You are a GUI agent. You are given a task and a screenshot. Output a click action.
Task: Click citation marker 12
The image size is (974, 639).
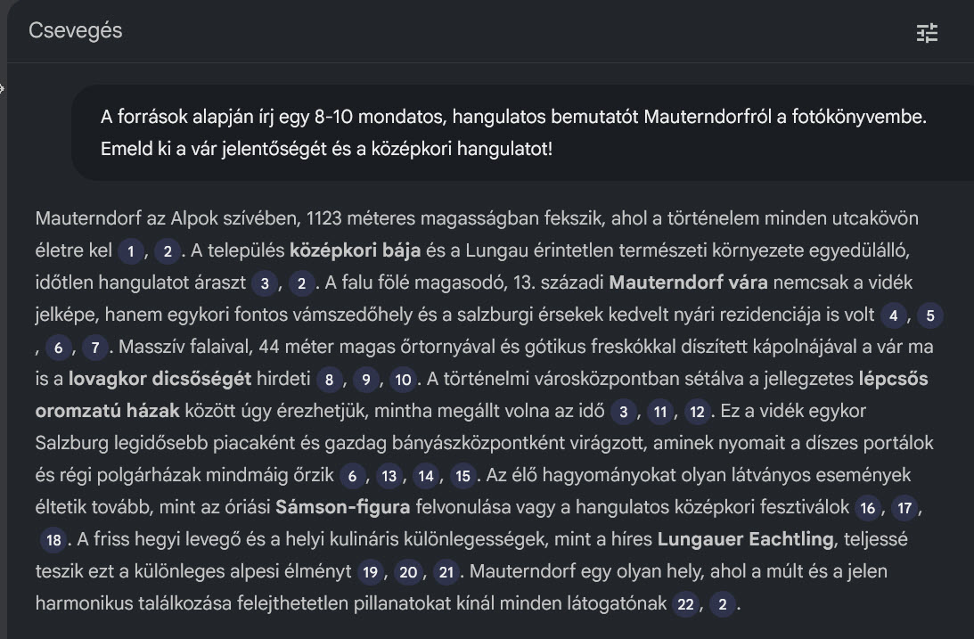697,413
